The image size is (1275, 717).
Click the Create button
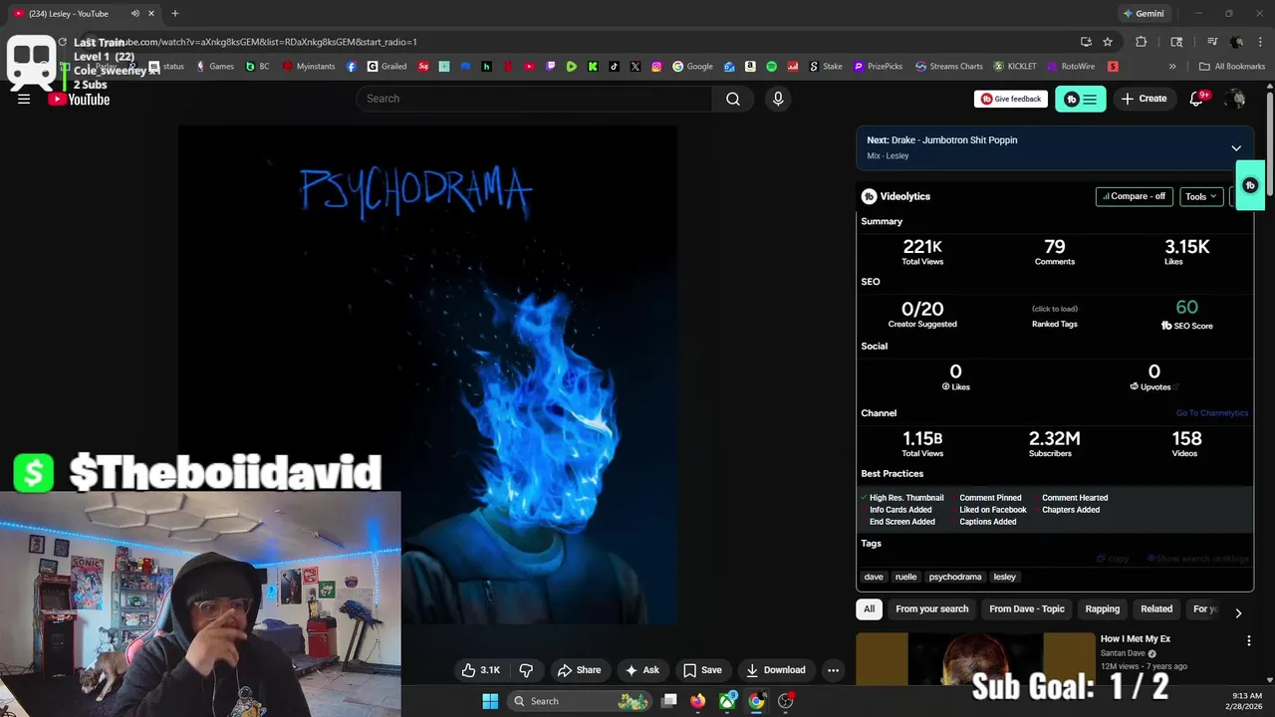[x=1144, y=99]
